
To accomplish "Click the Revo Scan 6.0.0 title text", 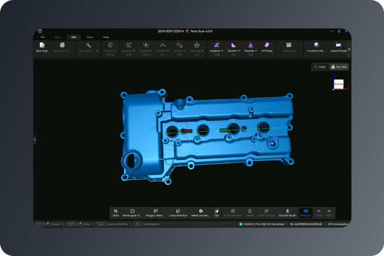I will point(202,31).
